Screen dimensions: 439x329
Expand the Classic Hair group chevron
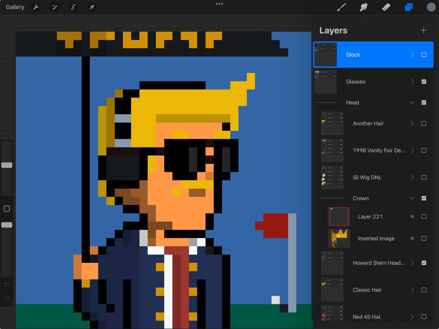(412, 290)
